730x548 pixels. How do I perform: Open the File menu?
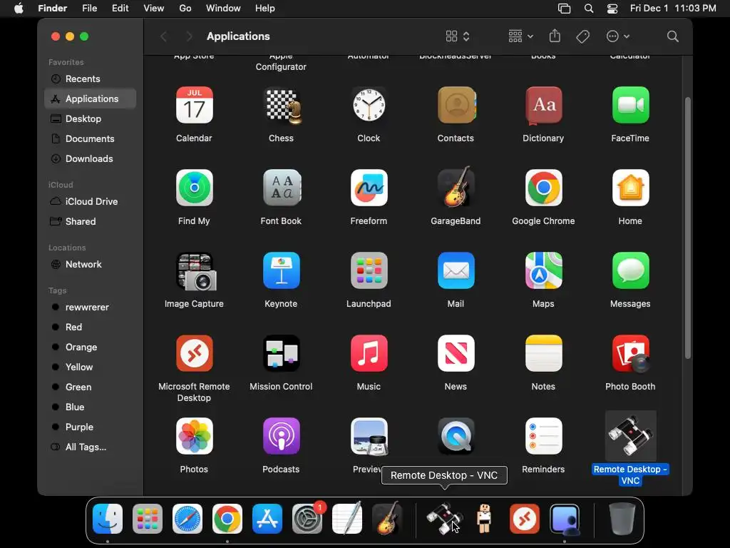89,9
